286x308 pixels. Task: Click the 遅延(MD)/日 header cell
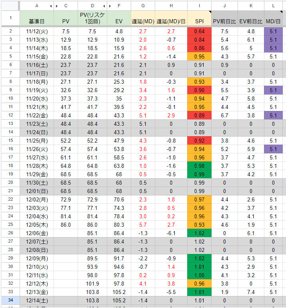171,18
